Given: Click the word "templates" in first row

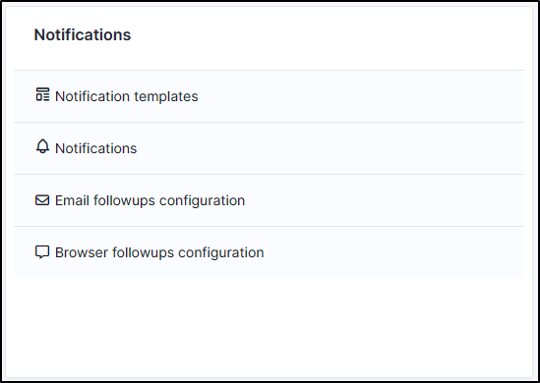Looking at the screenshot, I should point(166,96).
